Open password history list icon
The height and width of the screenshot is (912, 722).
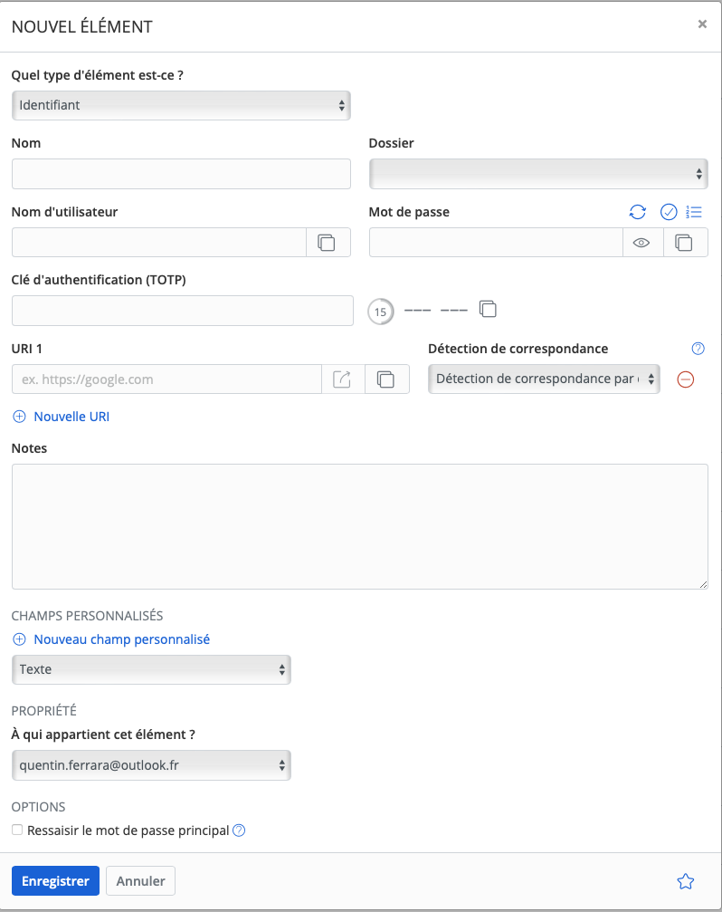coord(694,212)
